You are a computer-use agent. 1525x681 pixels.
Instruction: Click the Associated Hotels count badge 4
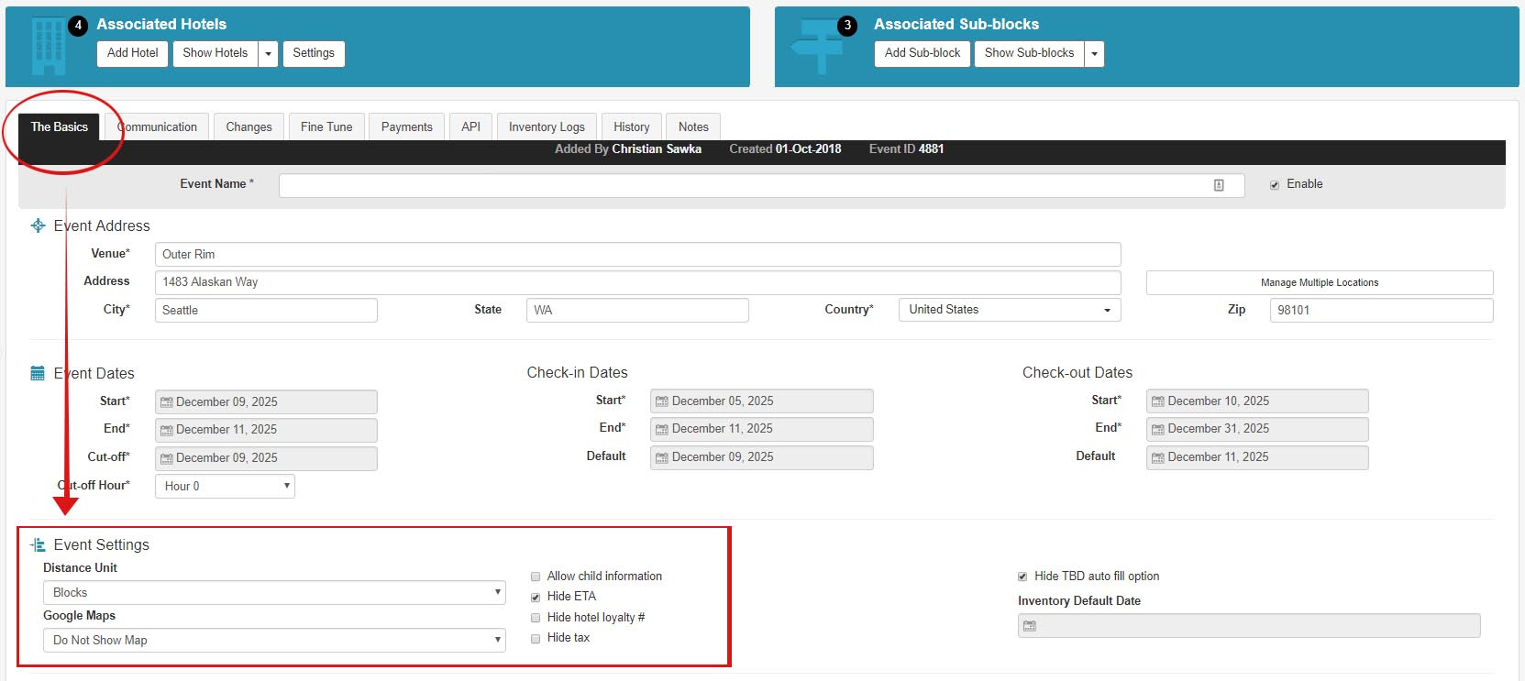pos(78,26)
